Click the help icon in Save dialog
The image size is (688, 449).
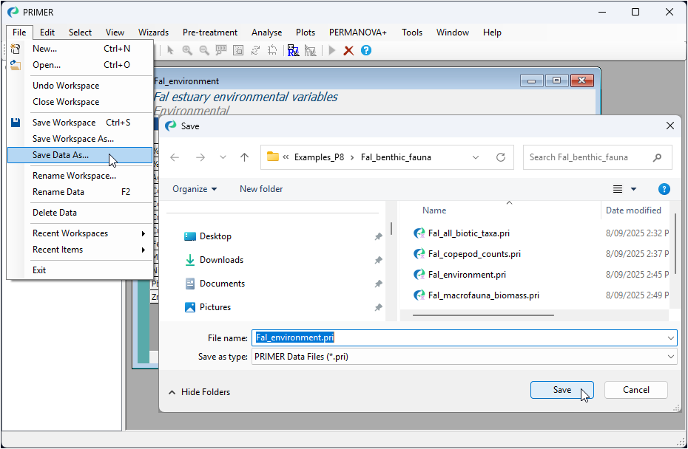click(x=664, y=189)
